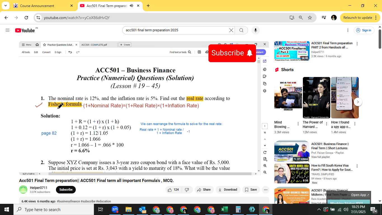Image resolution: width=382 pixels, height=215 pixels.
Task: Open the YouTube guide hamburger menu
Action: 8,30
